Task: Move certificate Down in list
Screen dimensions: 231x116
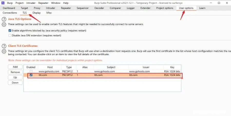Action: (15, 83)
